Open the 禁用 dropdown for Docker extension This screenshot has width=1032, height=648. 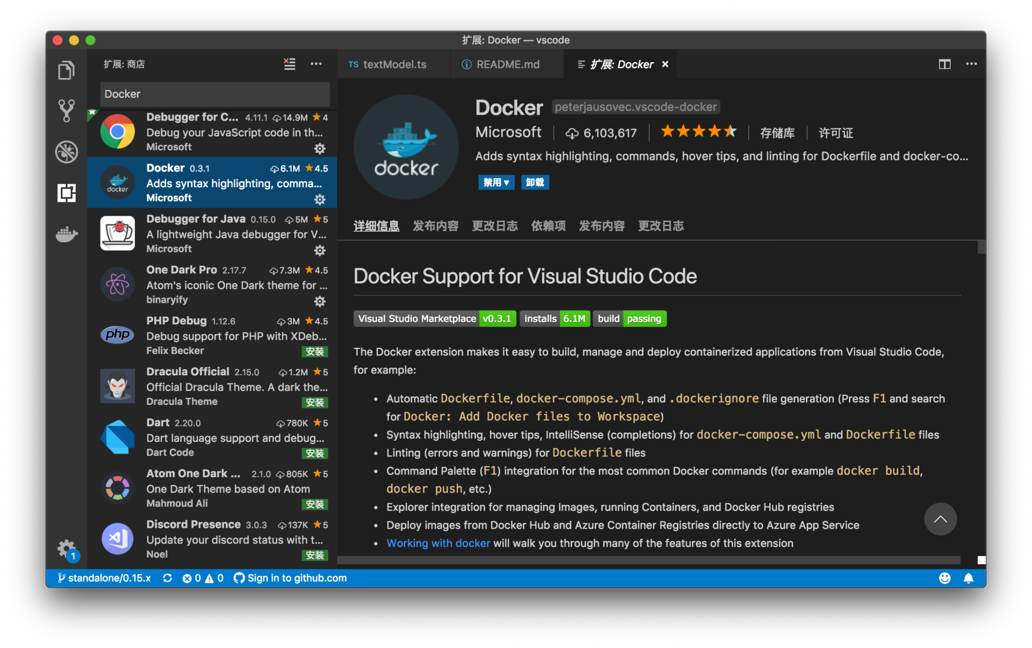[496, 183]
